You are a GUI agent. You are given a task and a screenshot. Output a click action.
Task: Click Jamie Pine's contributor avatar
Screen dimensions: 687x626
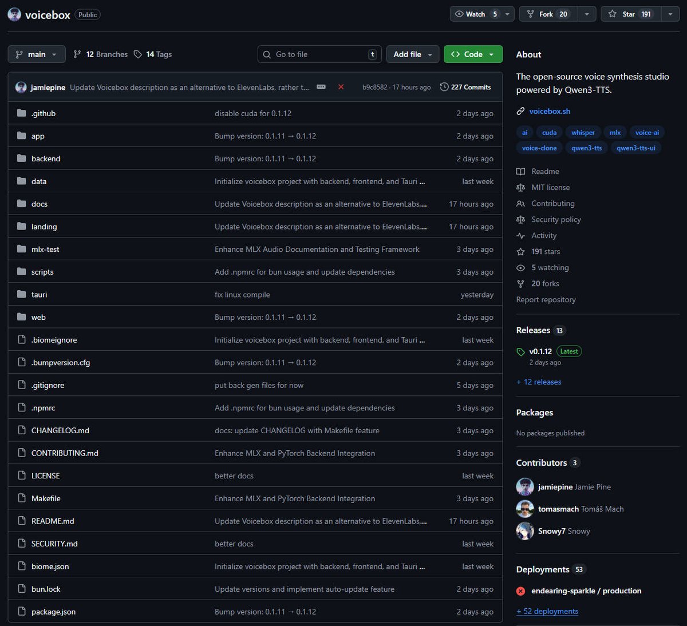click(525, 487)
